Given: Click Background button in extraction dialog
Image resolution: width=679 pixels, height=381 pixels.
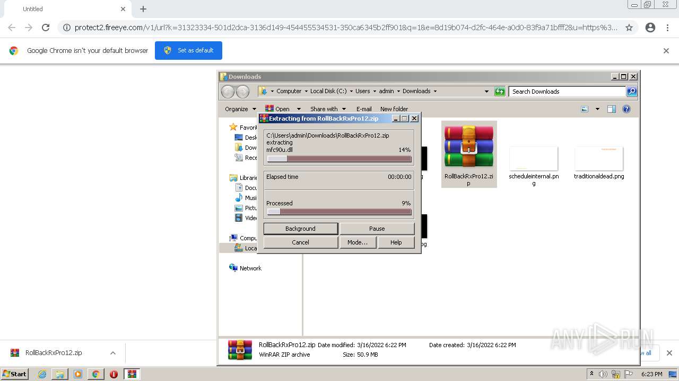Looking at the screenshot, I should pos(300,229).
